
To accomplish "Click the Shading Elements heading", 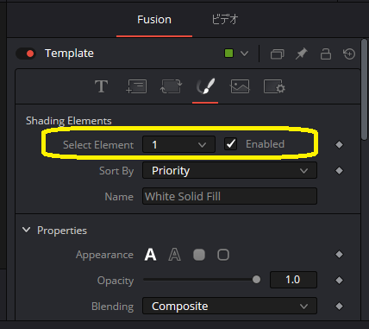I will 69,121.
